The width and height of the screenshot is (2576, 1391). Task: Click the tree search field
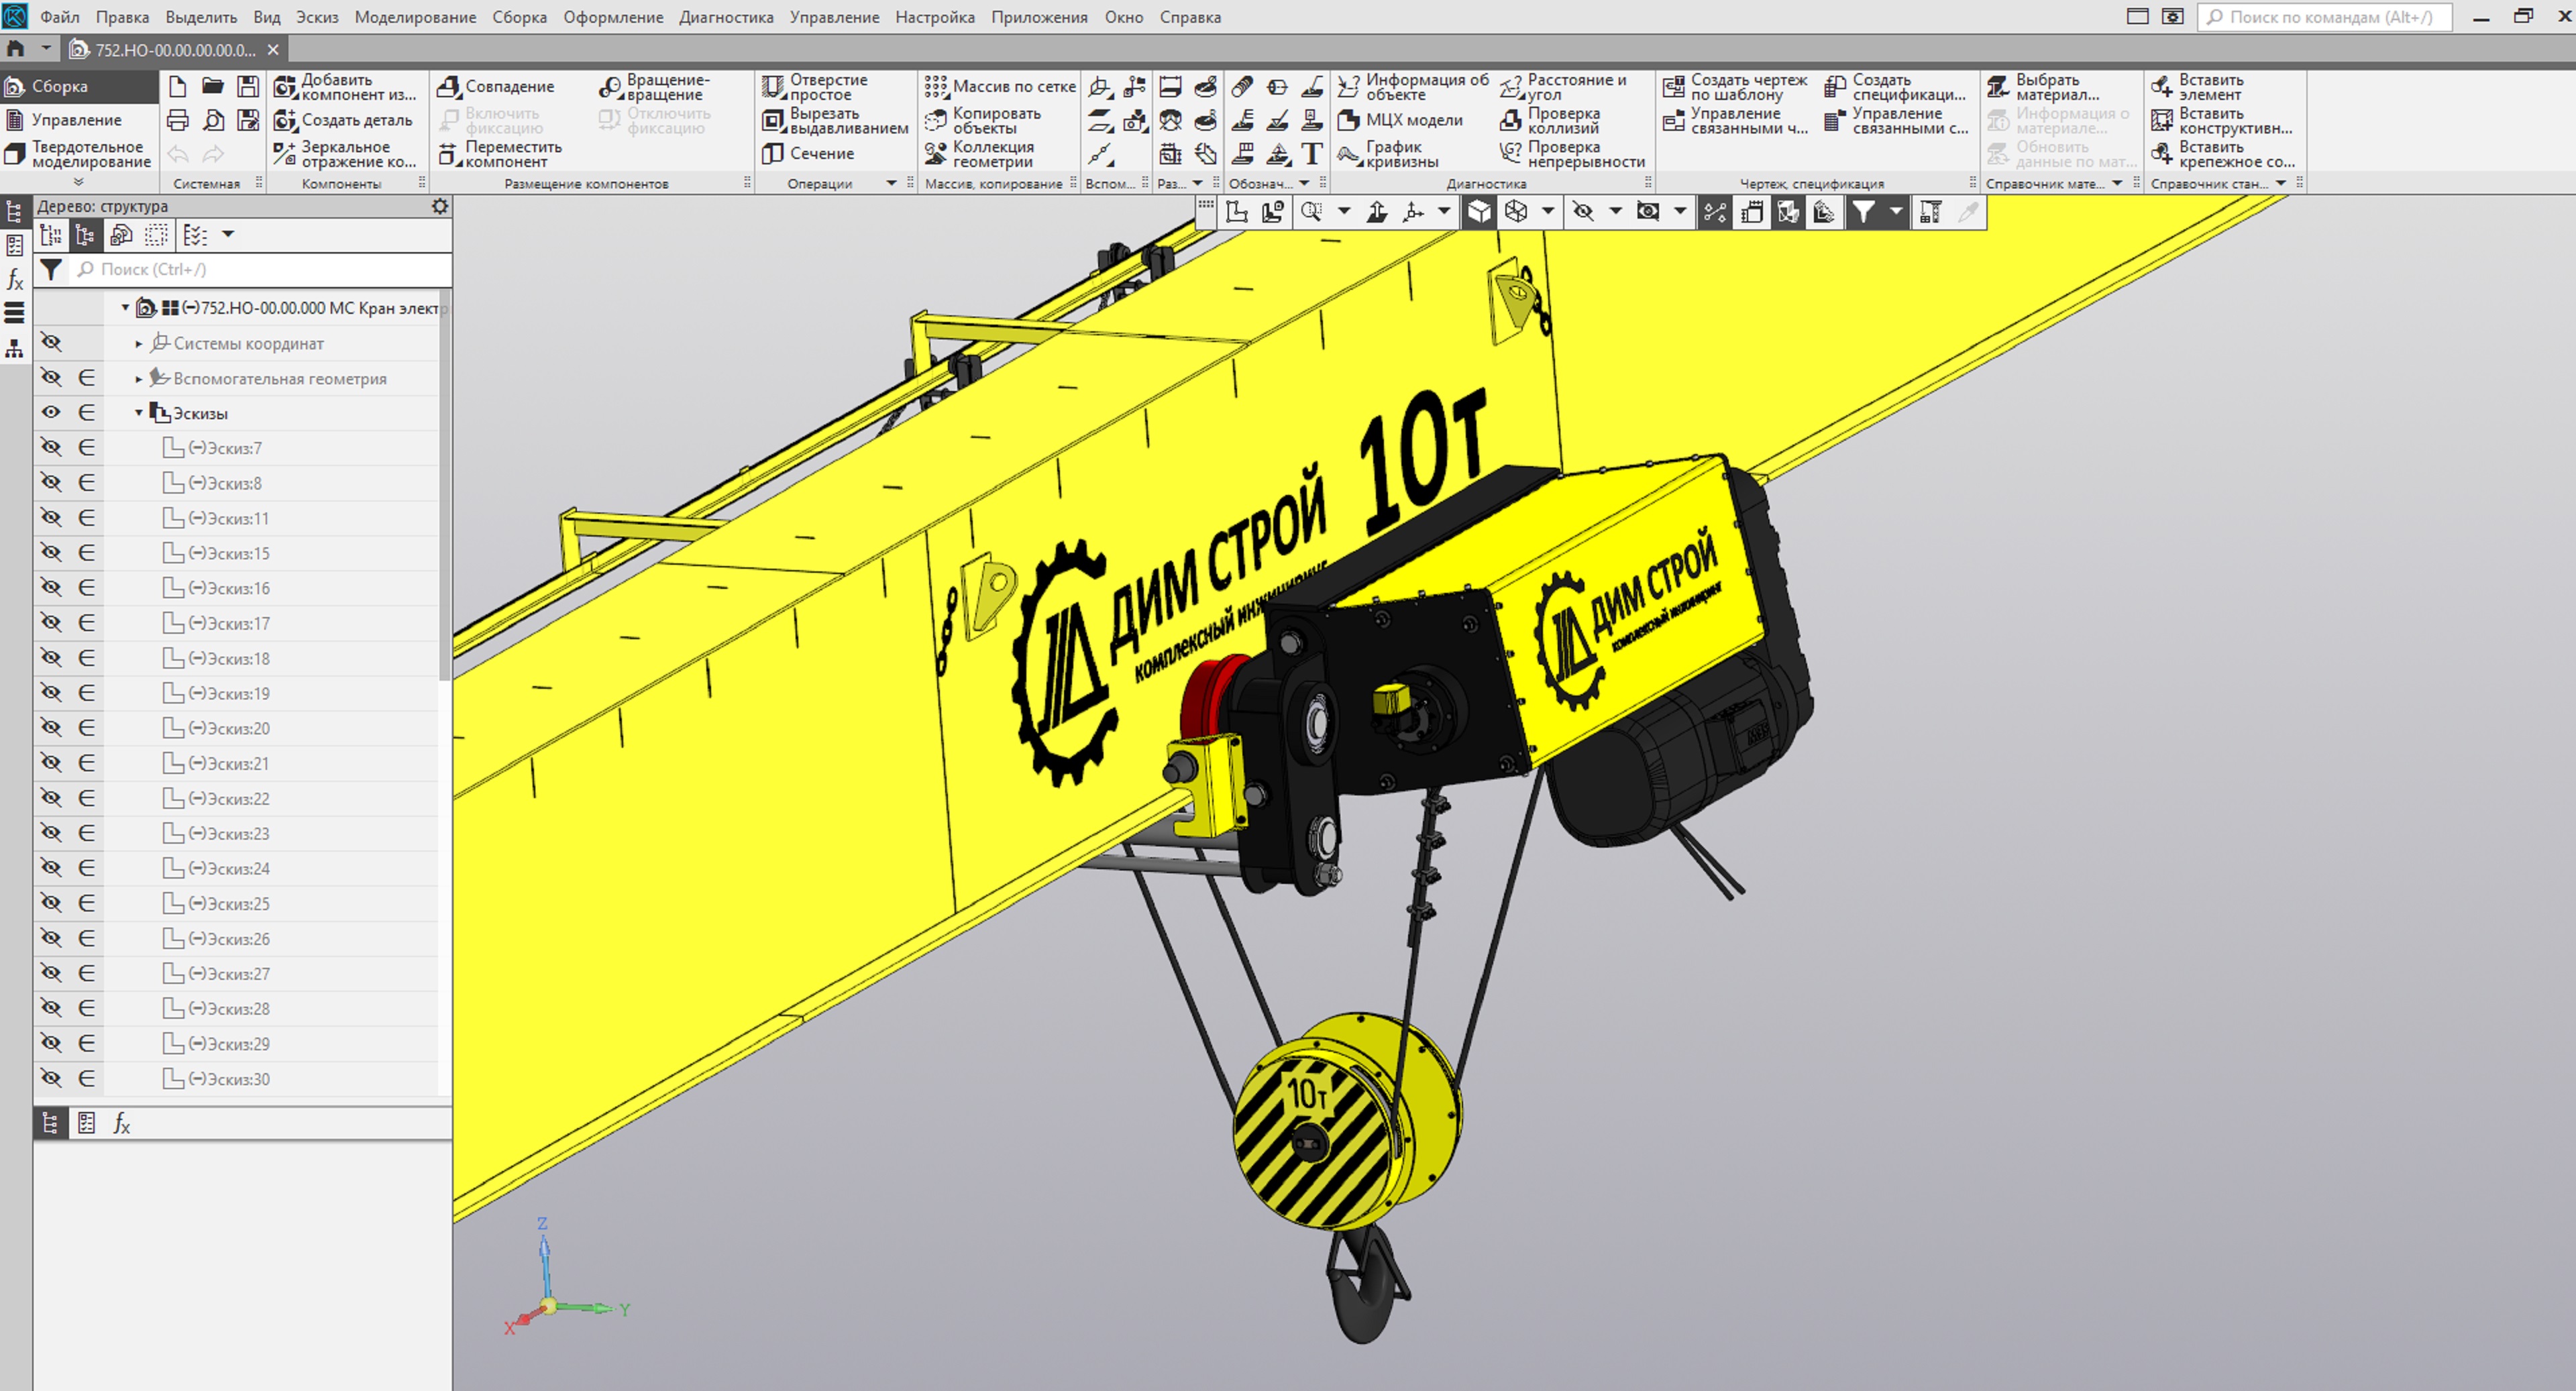(x=260, y=270)
